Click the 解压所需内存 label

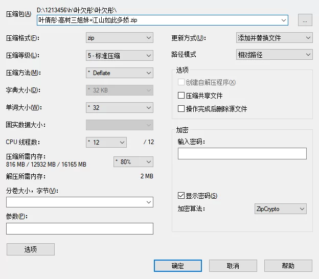pos(26,176)
